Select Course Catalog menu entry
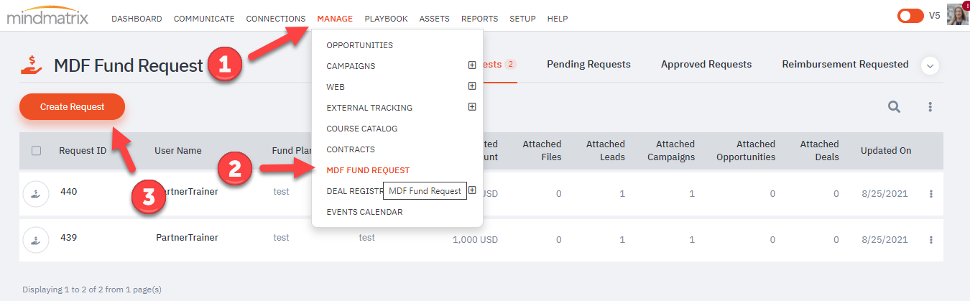 point(362,129)
